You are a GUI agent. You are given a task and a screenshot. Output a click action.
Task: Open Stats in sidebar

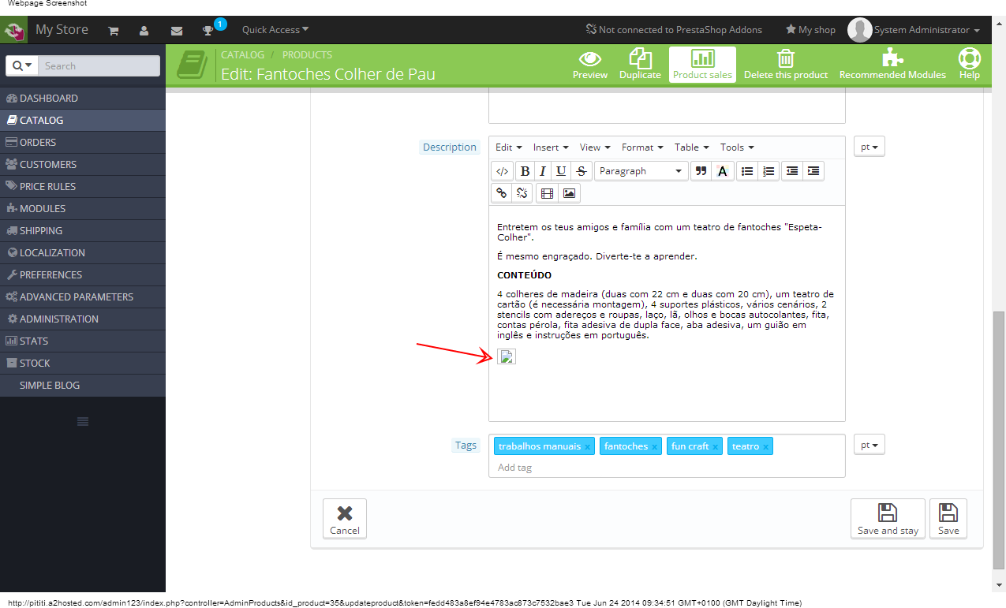click(x=83, y=341)
